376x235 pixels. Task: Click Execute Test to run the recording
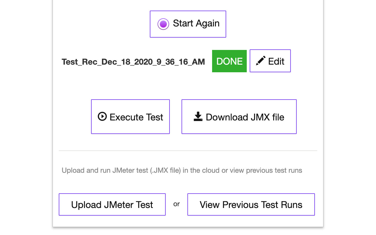(x=130, y=117)
